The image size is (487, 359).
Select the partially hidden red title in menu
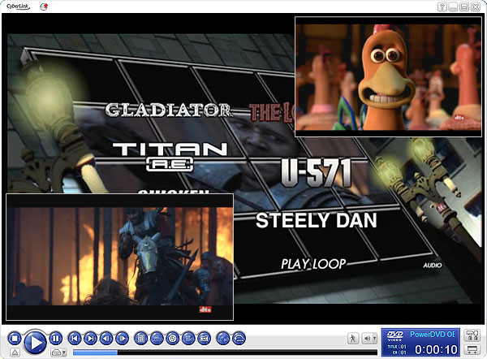point(271,113)
